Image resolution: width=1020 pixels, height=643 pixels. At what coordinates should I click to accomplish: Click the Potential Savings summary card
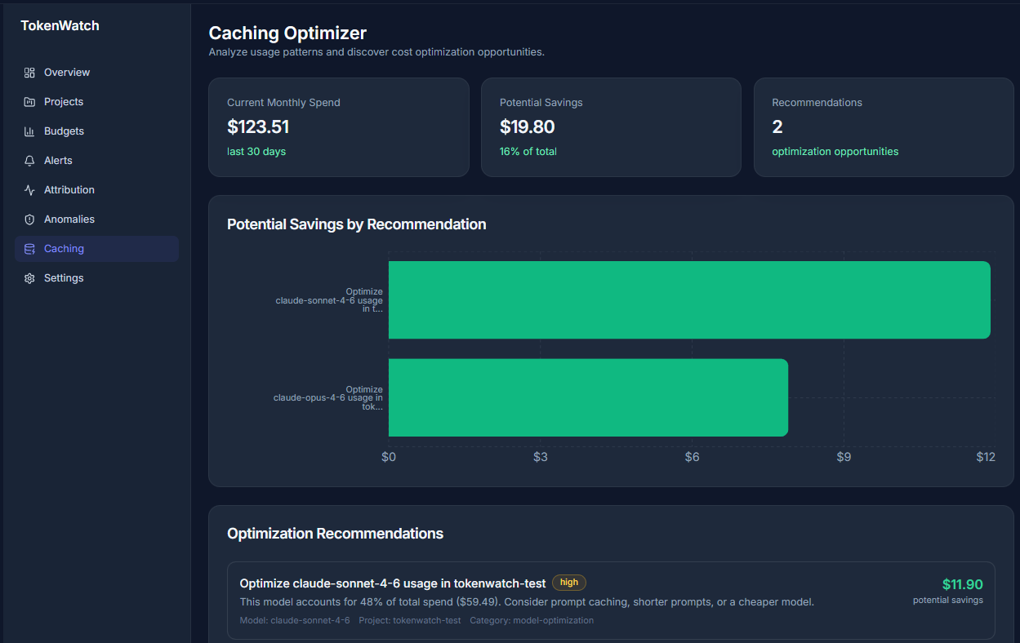(611, 126)
